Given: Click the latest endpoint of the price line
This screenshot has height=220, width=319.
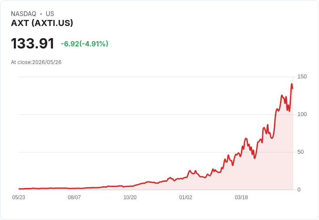Looking at the screenshot, I should click(293, 88).
